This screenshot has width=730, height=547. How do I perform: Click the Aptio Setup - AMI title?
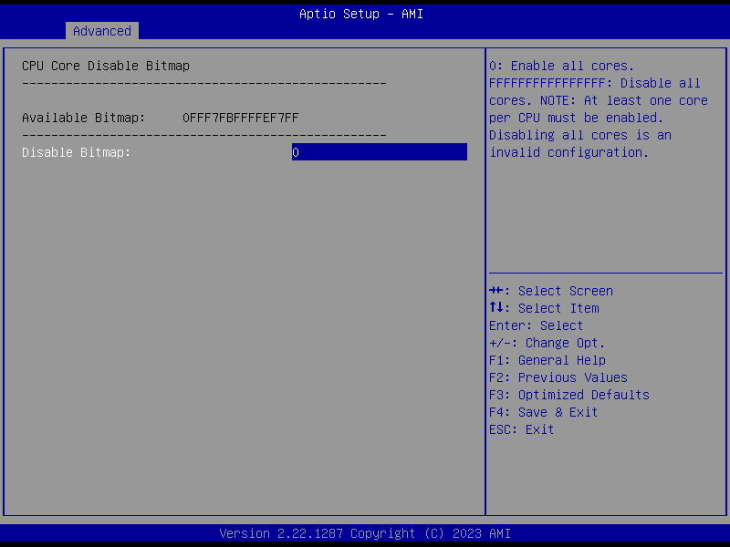point(361,14)
